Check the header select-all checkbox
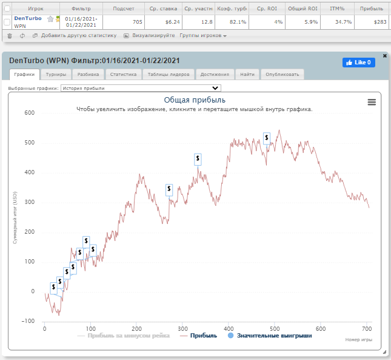391x360 pixels. coord(7,9)
